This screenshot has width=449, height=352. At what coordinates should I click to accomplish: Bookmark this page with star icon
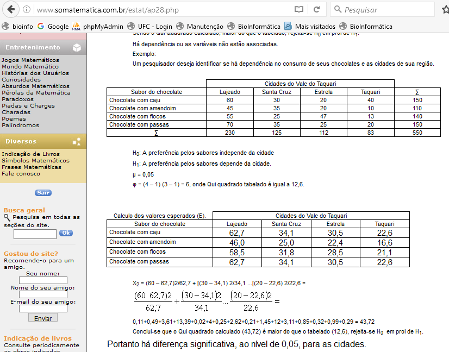(x=445, y=10)
